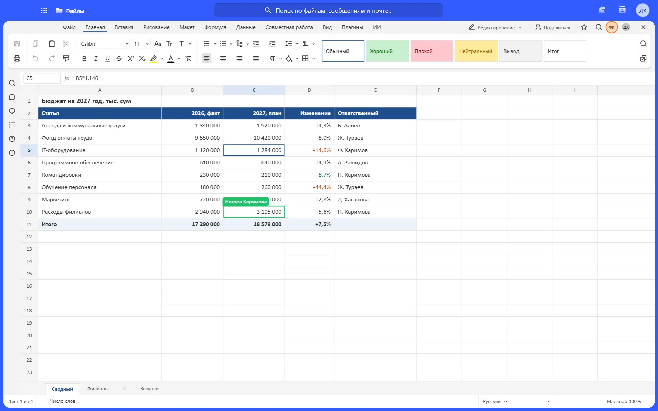Save the document with the floppy icon

17,43
